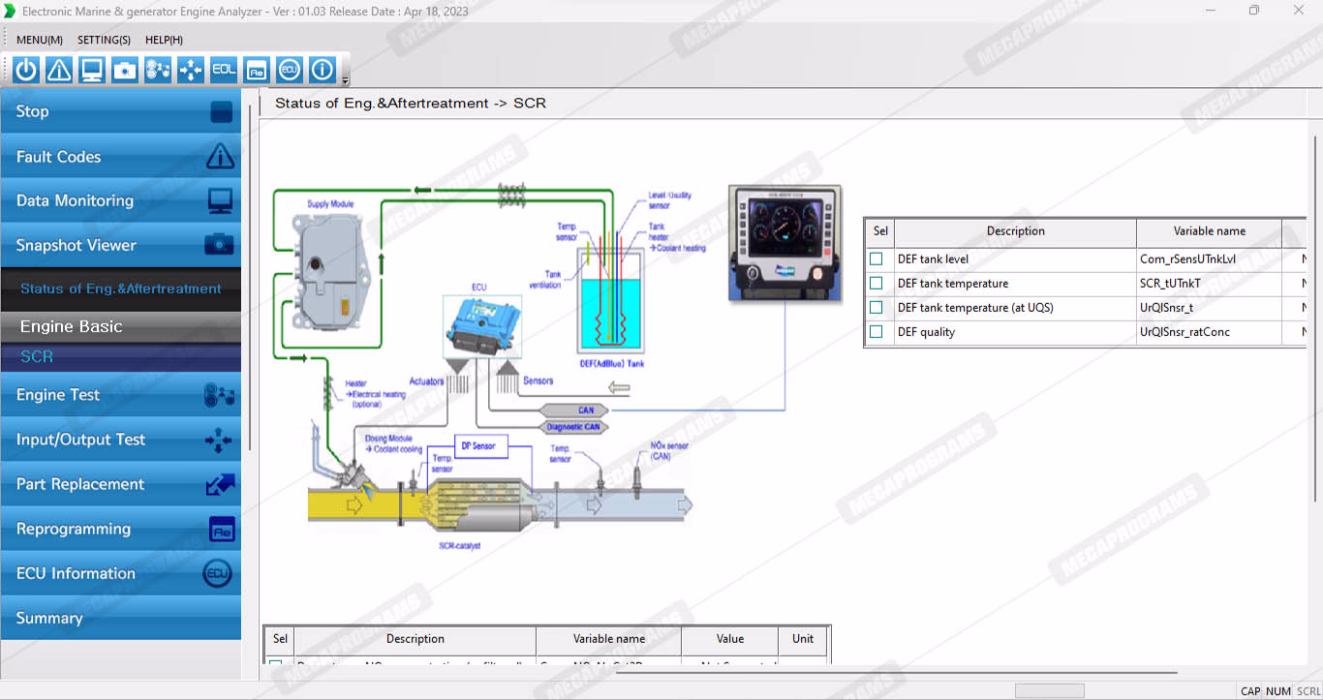
Task: Open the Reprogramming sidebar button
Action: click(120, 529)
